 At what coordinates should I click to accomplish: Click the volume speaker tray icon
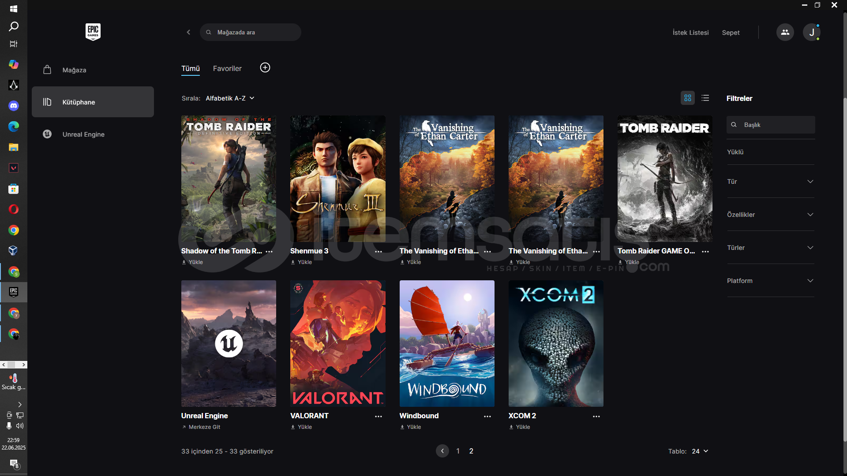[x=20, y=426]
